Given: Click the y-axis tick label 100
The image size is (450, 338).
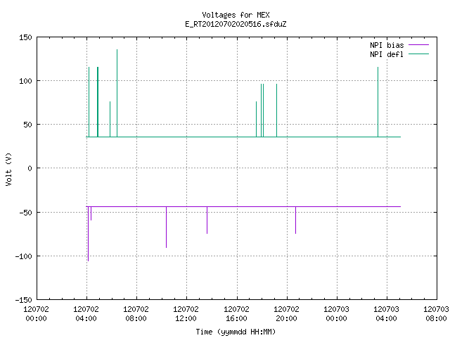Looking at the screenshot, I should tap(25, 81).
